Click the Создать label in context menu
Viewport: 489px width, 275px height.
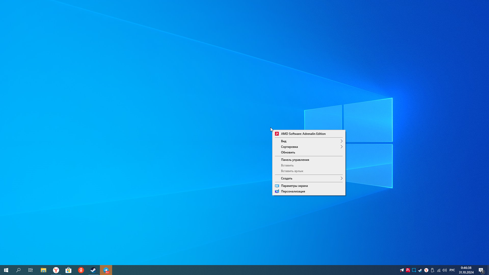(x=286, y=178)
